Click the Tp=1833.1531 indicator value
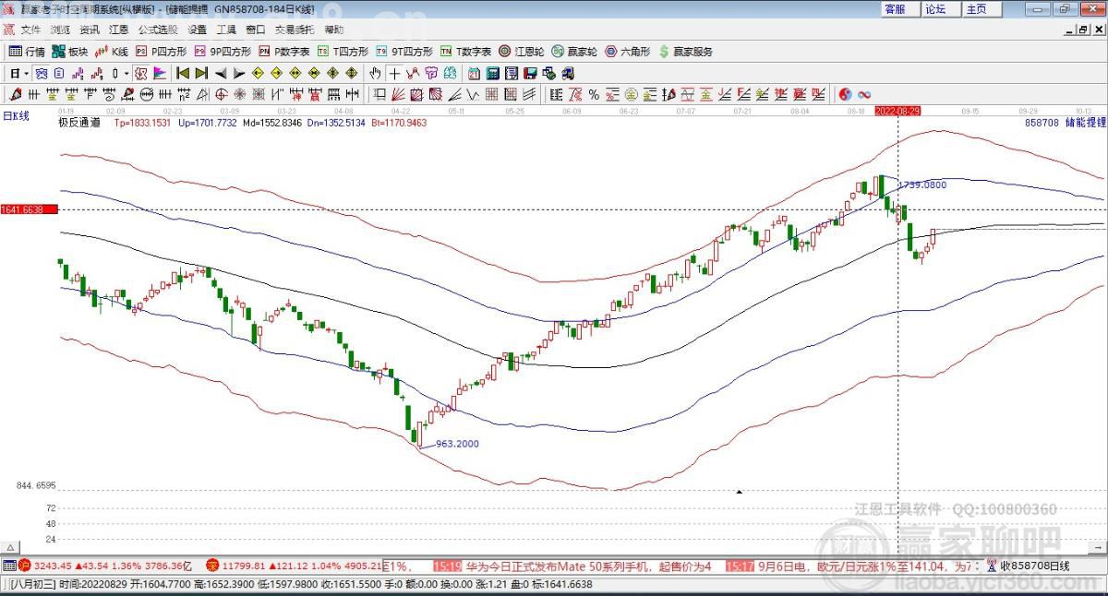1108x596 pixels. click(x=142, y=122)
